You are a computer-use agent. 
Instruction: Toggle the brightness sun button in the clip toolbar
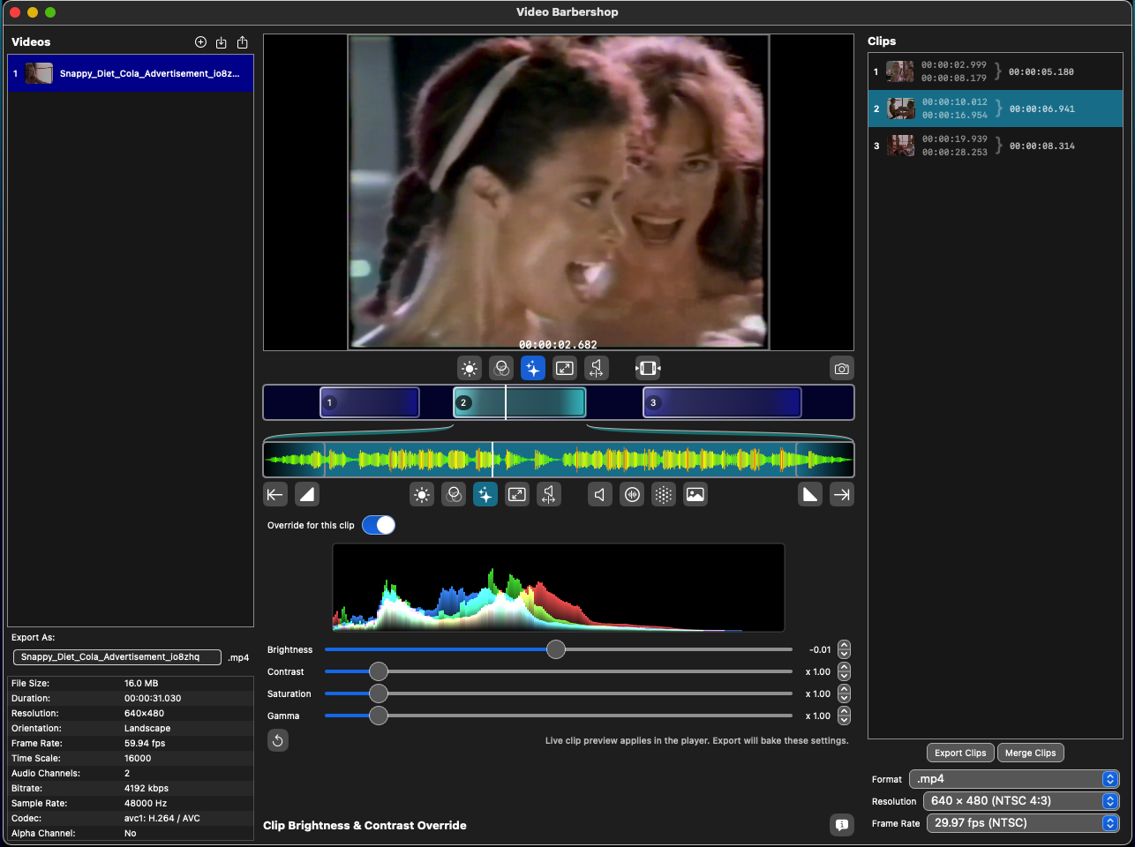coord(422,495)
